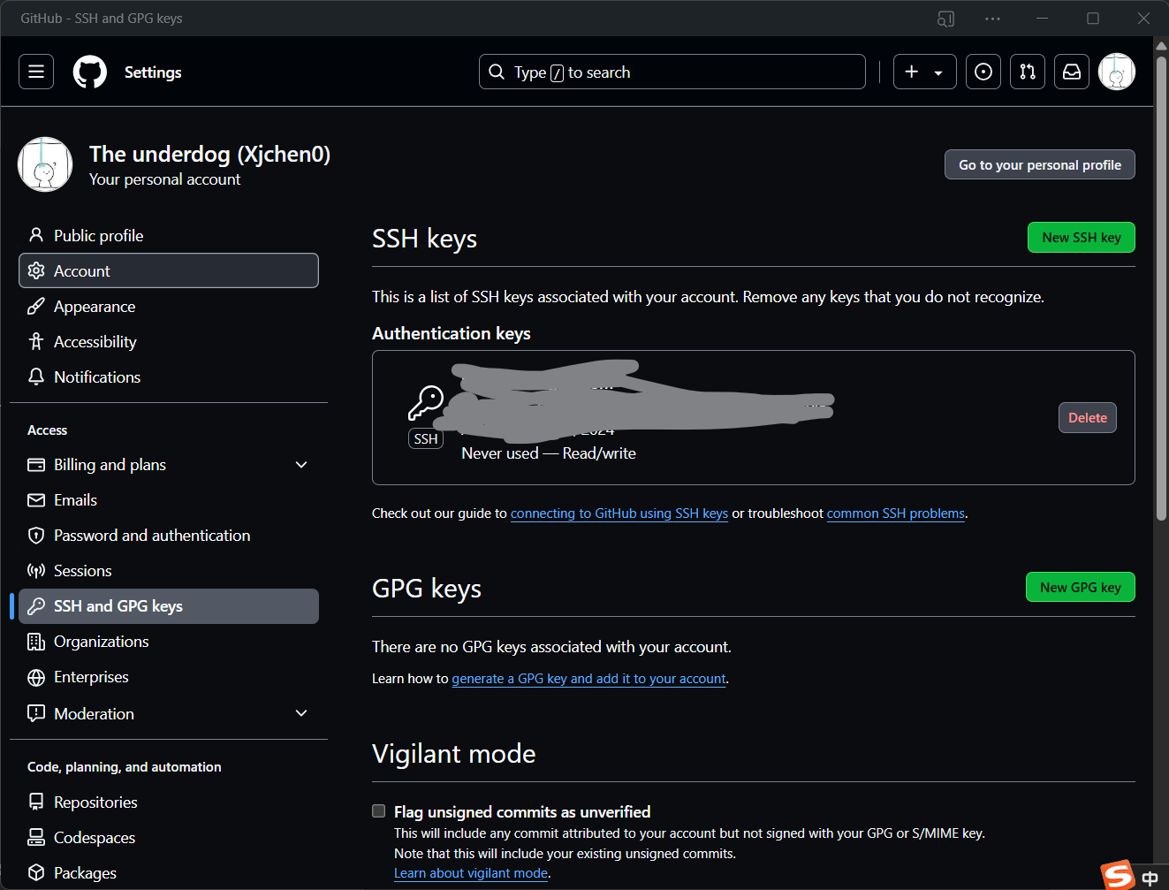
Task: Open the Pull requests icon
Action: 1028,72
